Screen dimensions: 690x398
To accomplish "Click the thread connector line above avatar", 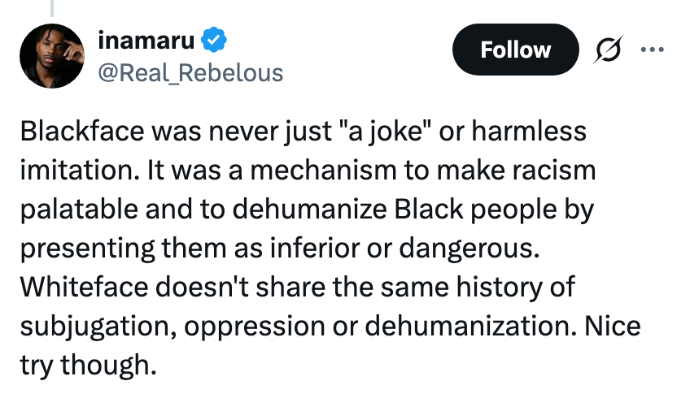I will pyautogui.click(x=51, y=8).
